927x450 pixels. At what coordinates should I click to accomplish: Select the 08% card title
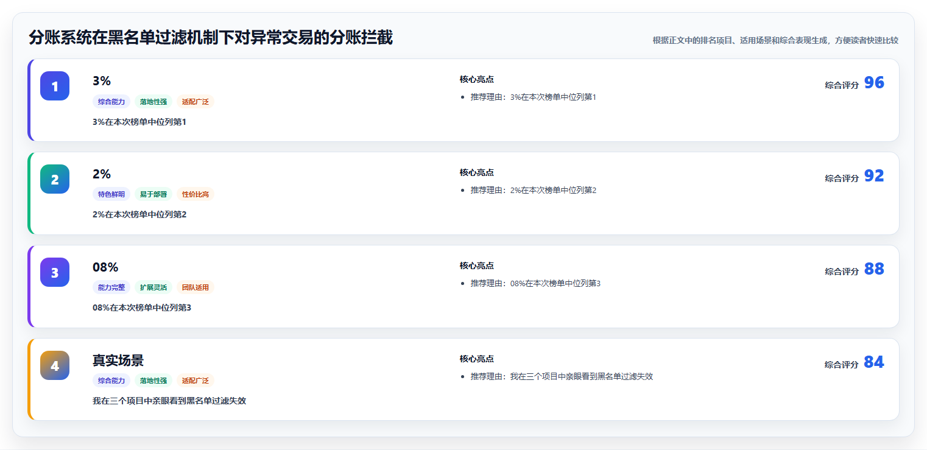(105, 267)
